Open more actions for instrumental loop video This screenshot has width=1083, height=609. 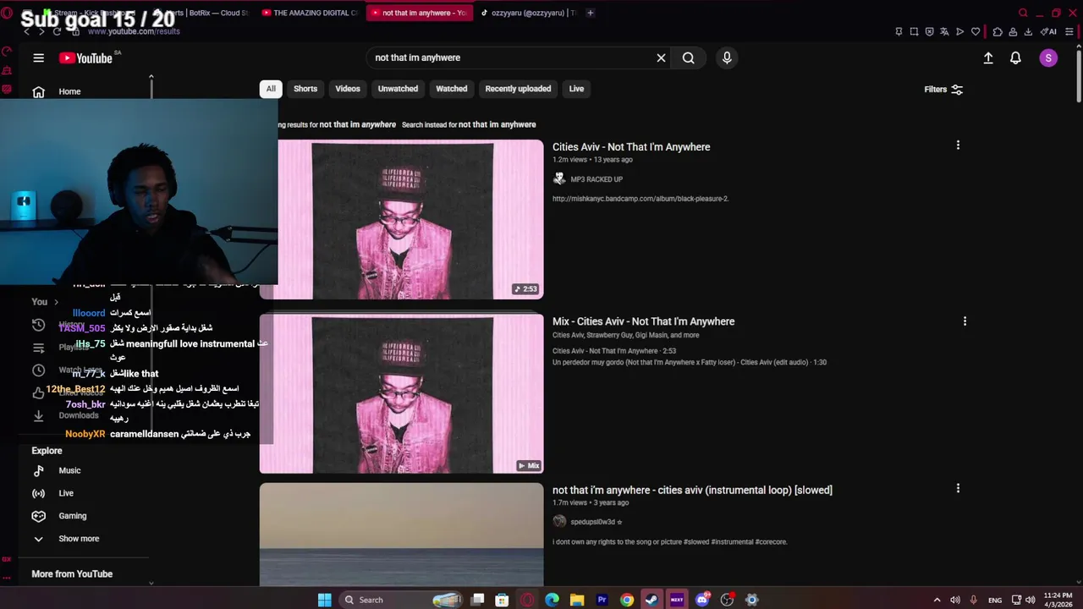click(958, 488)
